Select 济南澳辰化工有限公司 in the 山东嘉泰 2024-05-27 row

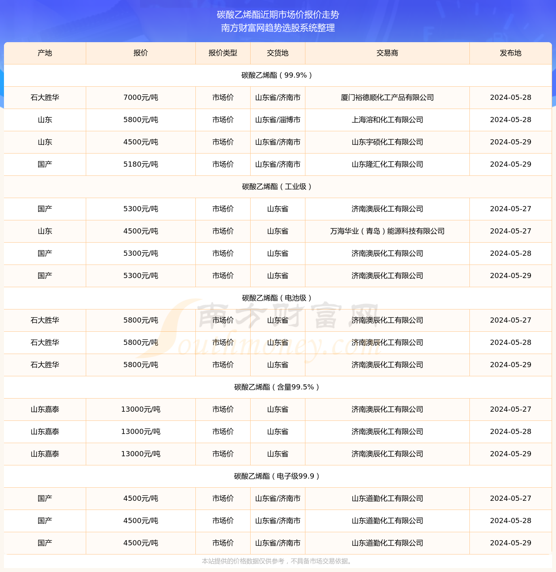[387, 409]
